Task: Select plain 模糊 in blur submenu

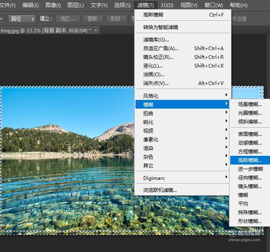Action: click(250, 195)
